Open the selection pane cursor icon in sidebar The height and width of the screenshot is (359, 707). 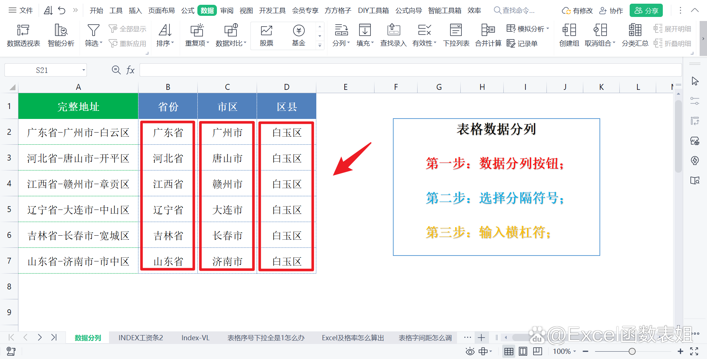[695, 81]
